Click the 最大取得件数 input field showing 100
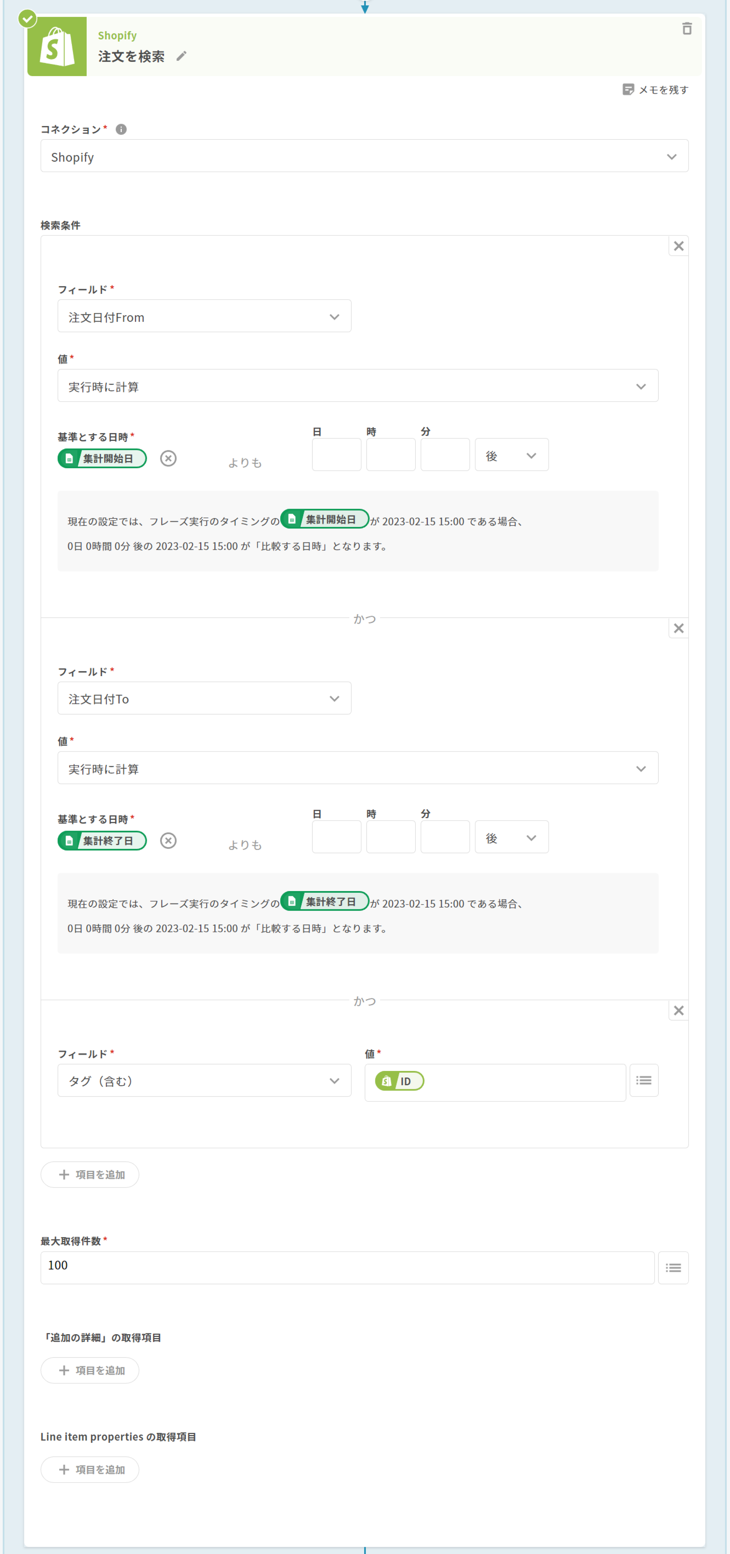Screen dimensions: 730x1554 (x=347, y=1267)
